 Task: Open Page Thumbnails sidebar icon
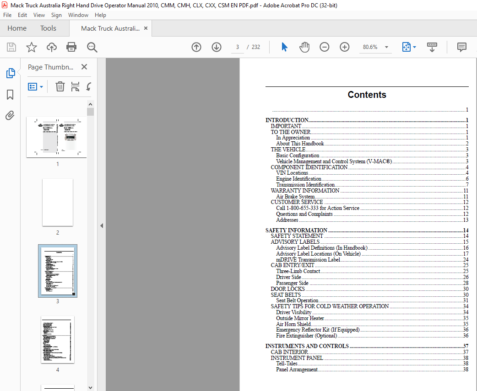click(x=11, y=73)
